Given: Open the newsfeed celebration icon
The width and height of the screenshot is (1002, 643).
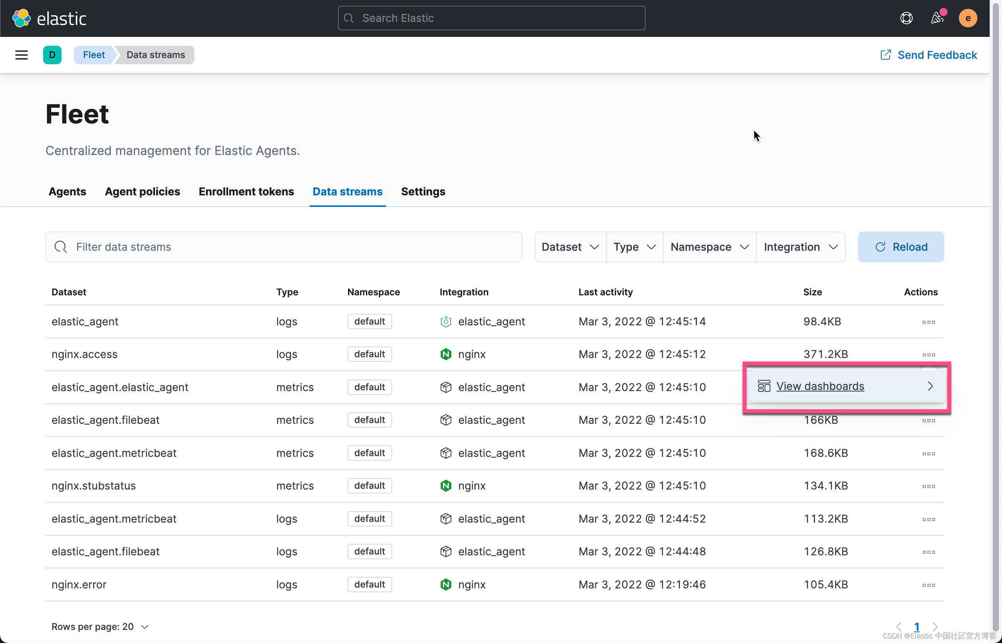Looking at the screenshot, I should click(937, 18).
